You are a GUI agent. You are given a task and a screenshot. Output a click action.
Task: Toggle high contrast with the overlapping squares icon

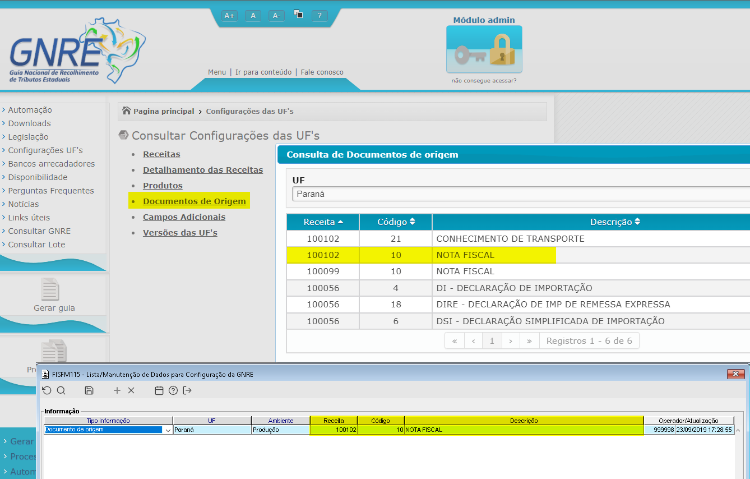(x=298, y=15)
